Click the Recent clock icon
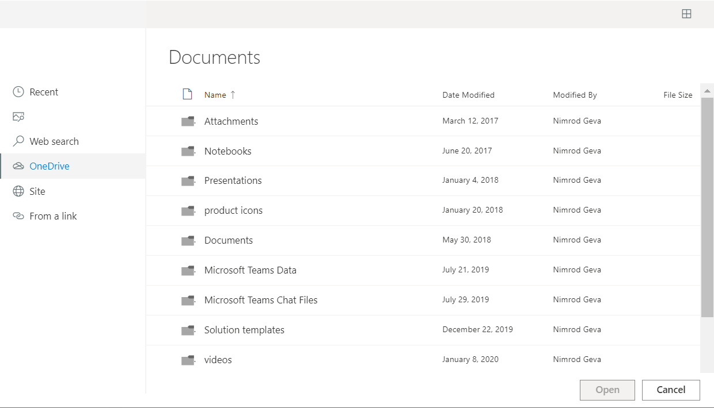 tap(18, 91)
